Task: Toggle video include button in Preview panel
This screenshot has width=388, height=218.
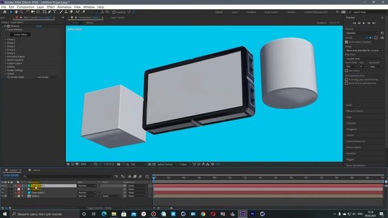Action: [x=366, y=38]
